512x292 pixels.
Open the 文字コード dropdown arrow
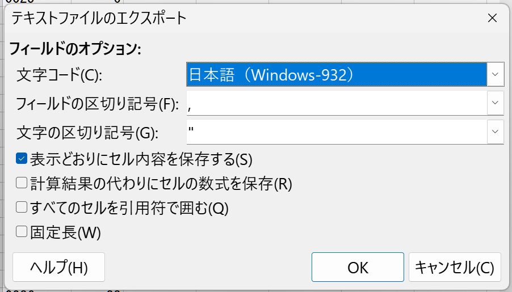click(496, 74)
